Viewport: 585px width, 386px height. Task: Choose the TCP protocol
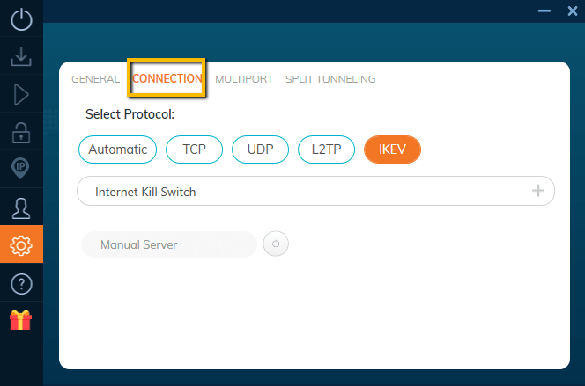point(194,149)
